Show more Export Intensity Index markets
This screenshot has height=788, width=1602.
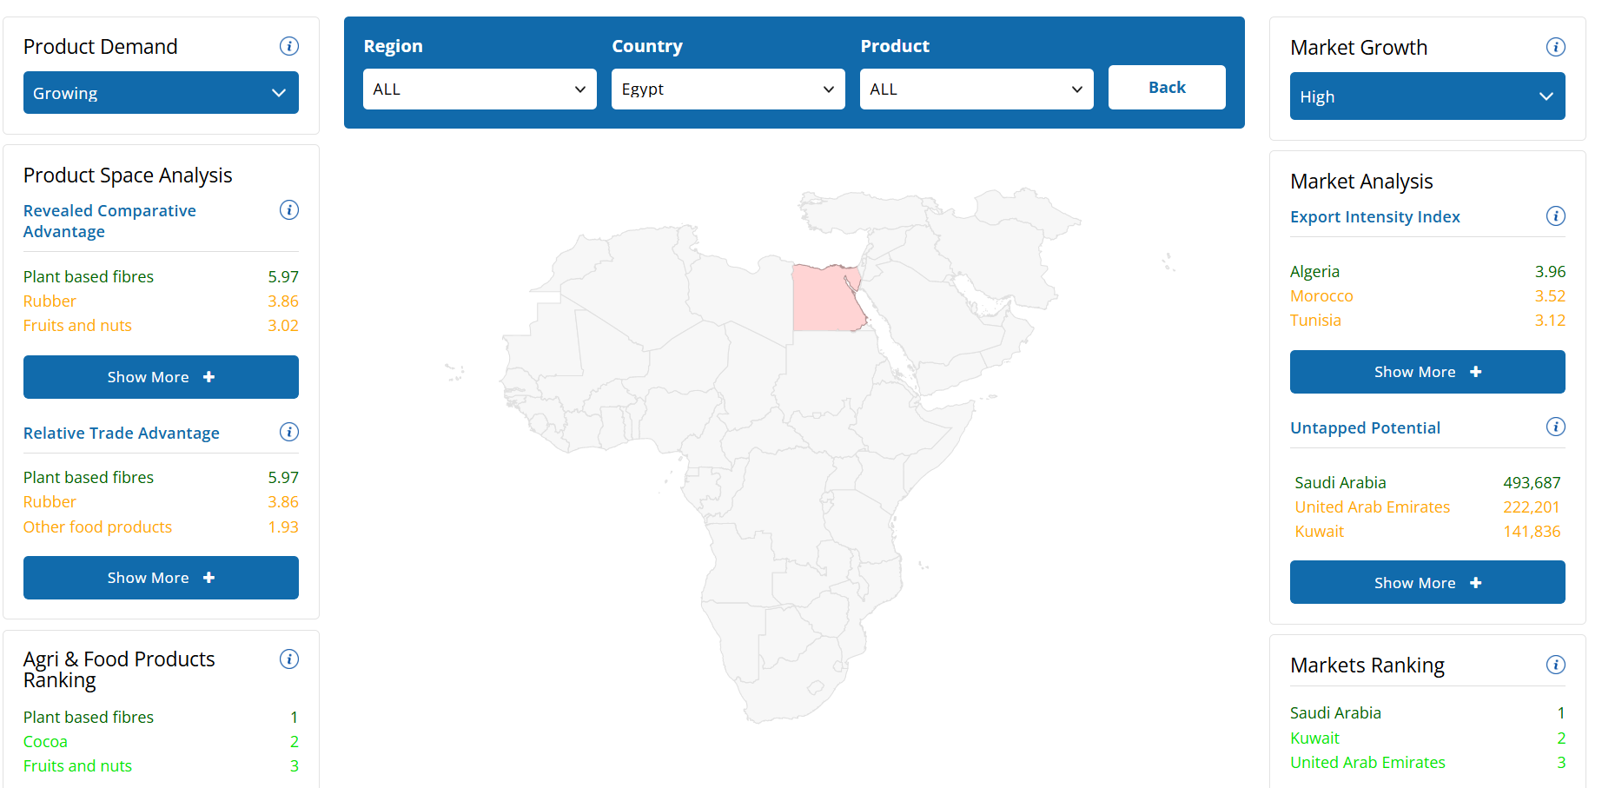pos(1427,372)
